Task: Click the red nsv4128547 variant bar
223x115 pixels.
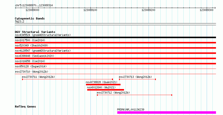Action: point(115,53)
